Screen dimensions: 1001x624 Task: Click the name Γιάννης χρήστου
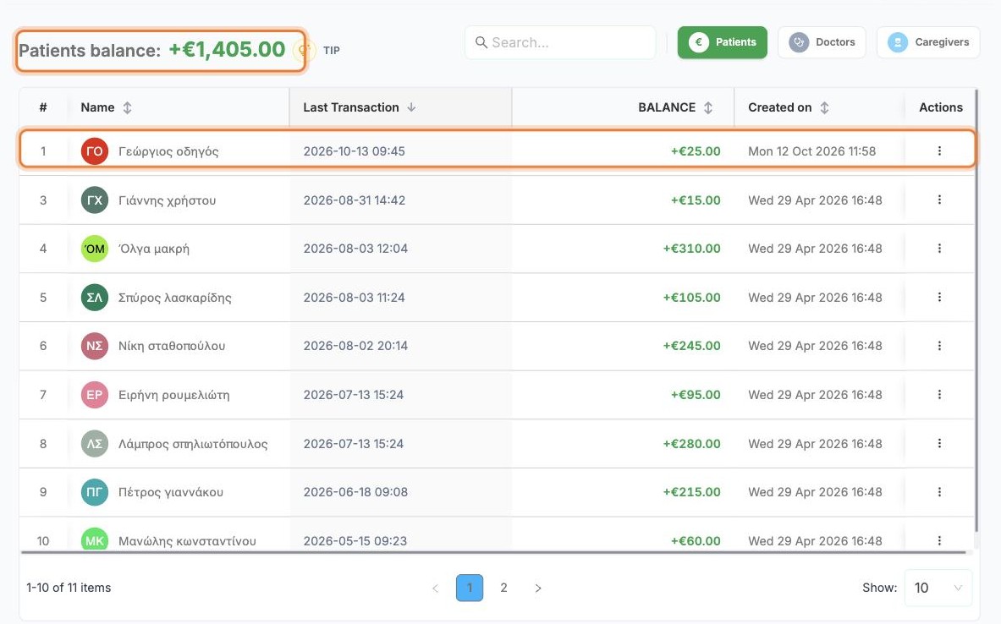[x=168, y=200]
